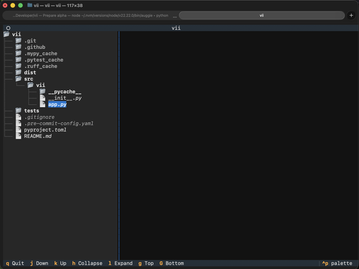Viewport: 359px width, 269px height.
Task: Click the j Down footer shortcut
Action: point(39,263)
